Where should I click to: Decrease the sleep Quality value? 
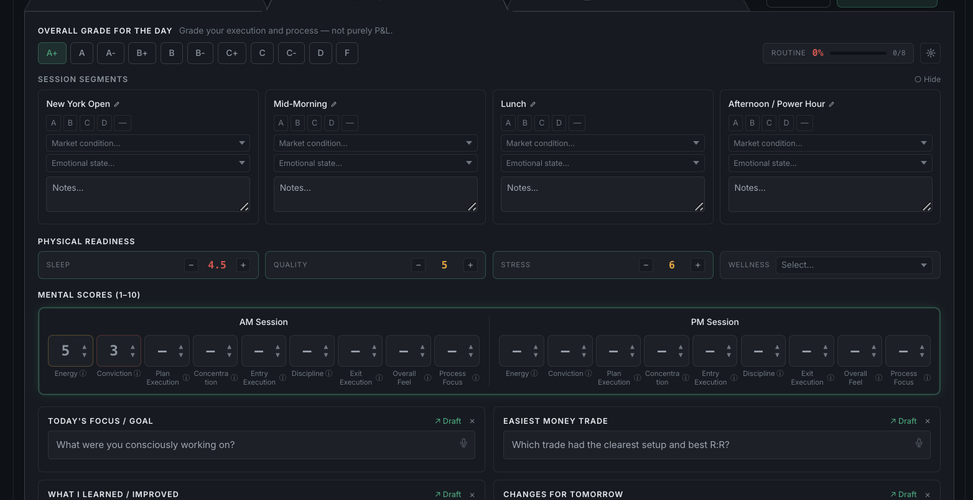418,265
